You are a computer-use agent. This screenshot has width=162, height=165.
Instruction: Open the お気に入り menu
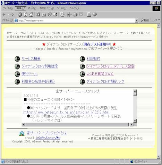(x=46, y=8)
